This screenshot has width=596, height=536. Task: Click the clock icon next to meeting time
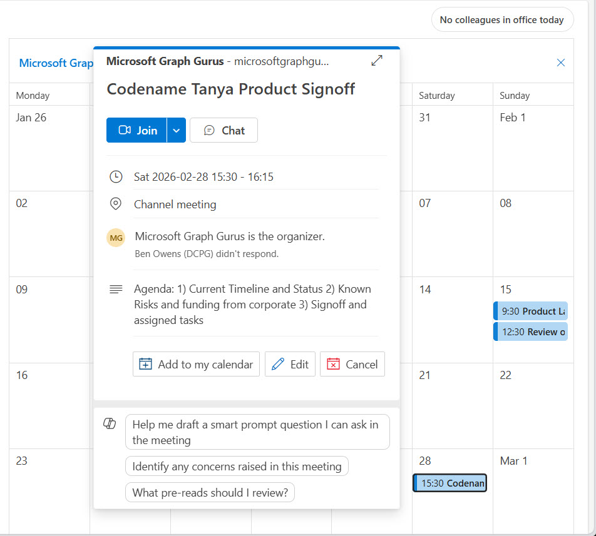[x=116, y=177]
